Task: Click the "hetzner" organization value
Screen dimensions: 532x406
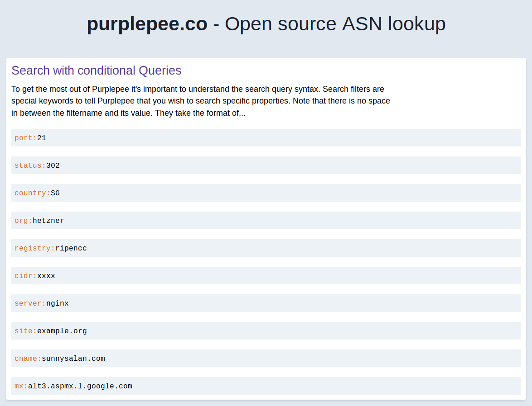Action: 48,221
